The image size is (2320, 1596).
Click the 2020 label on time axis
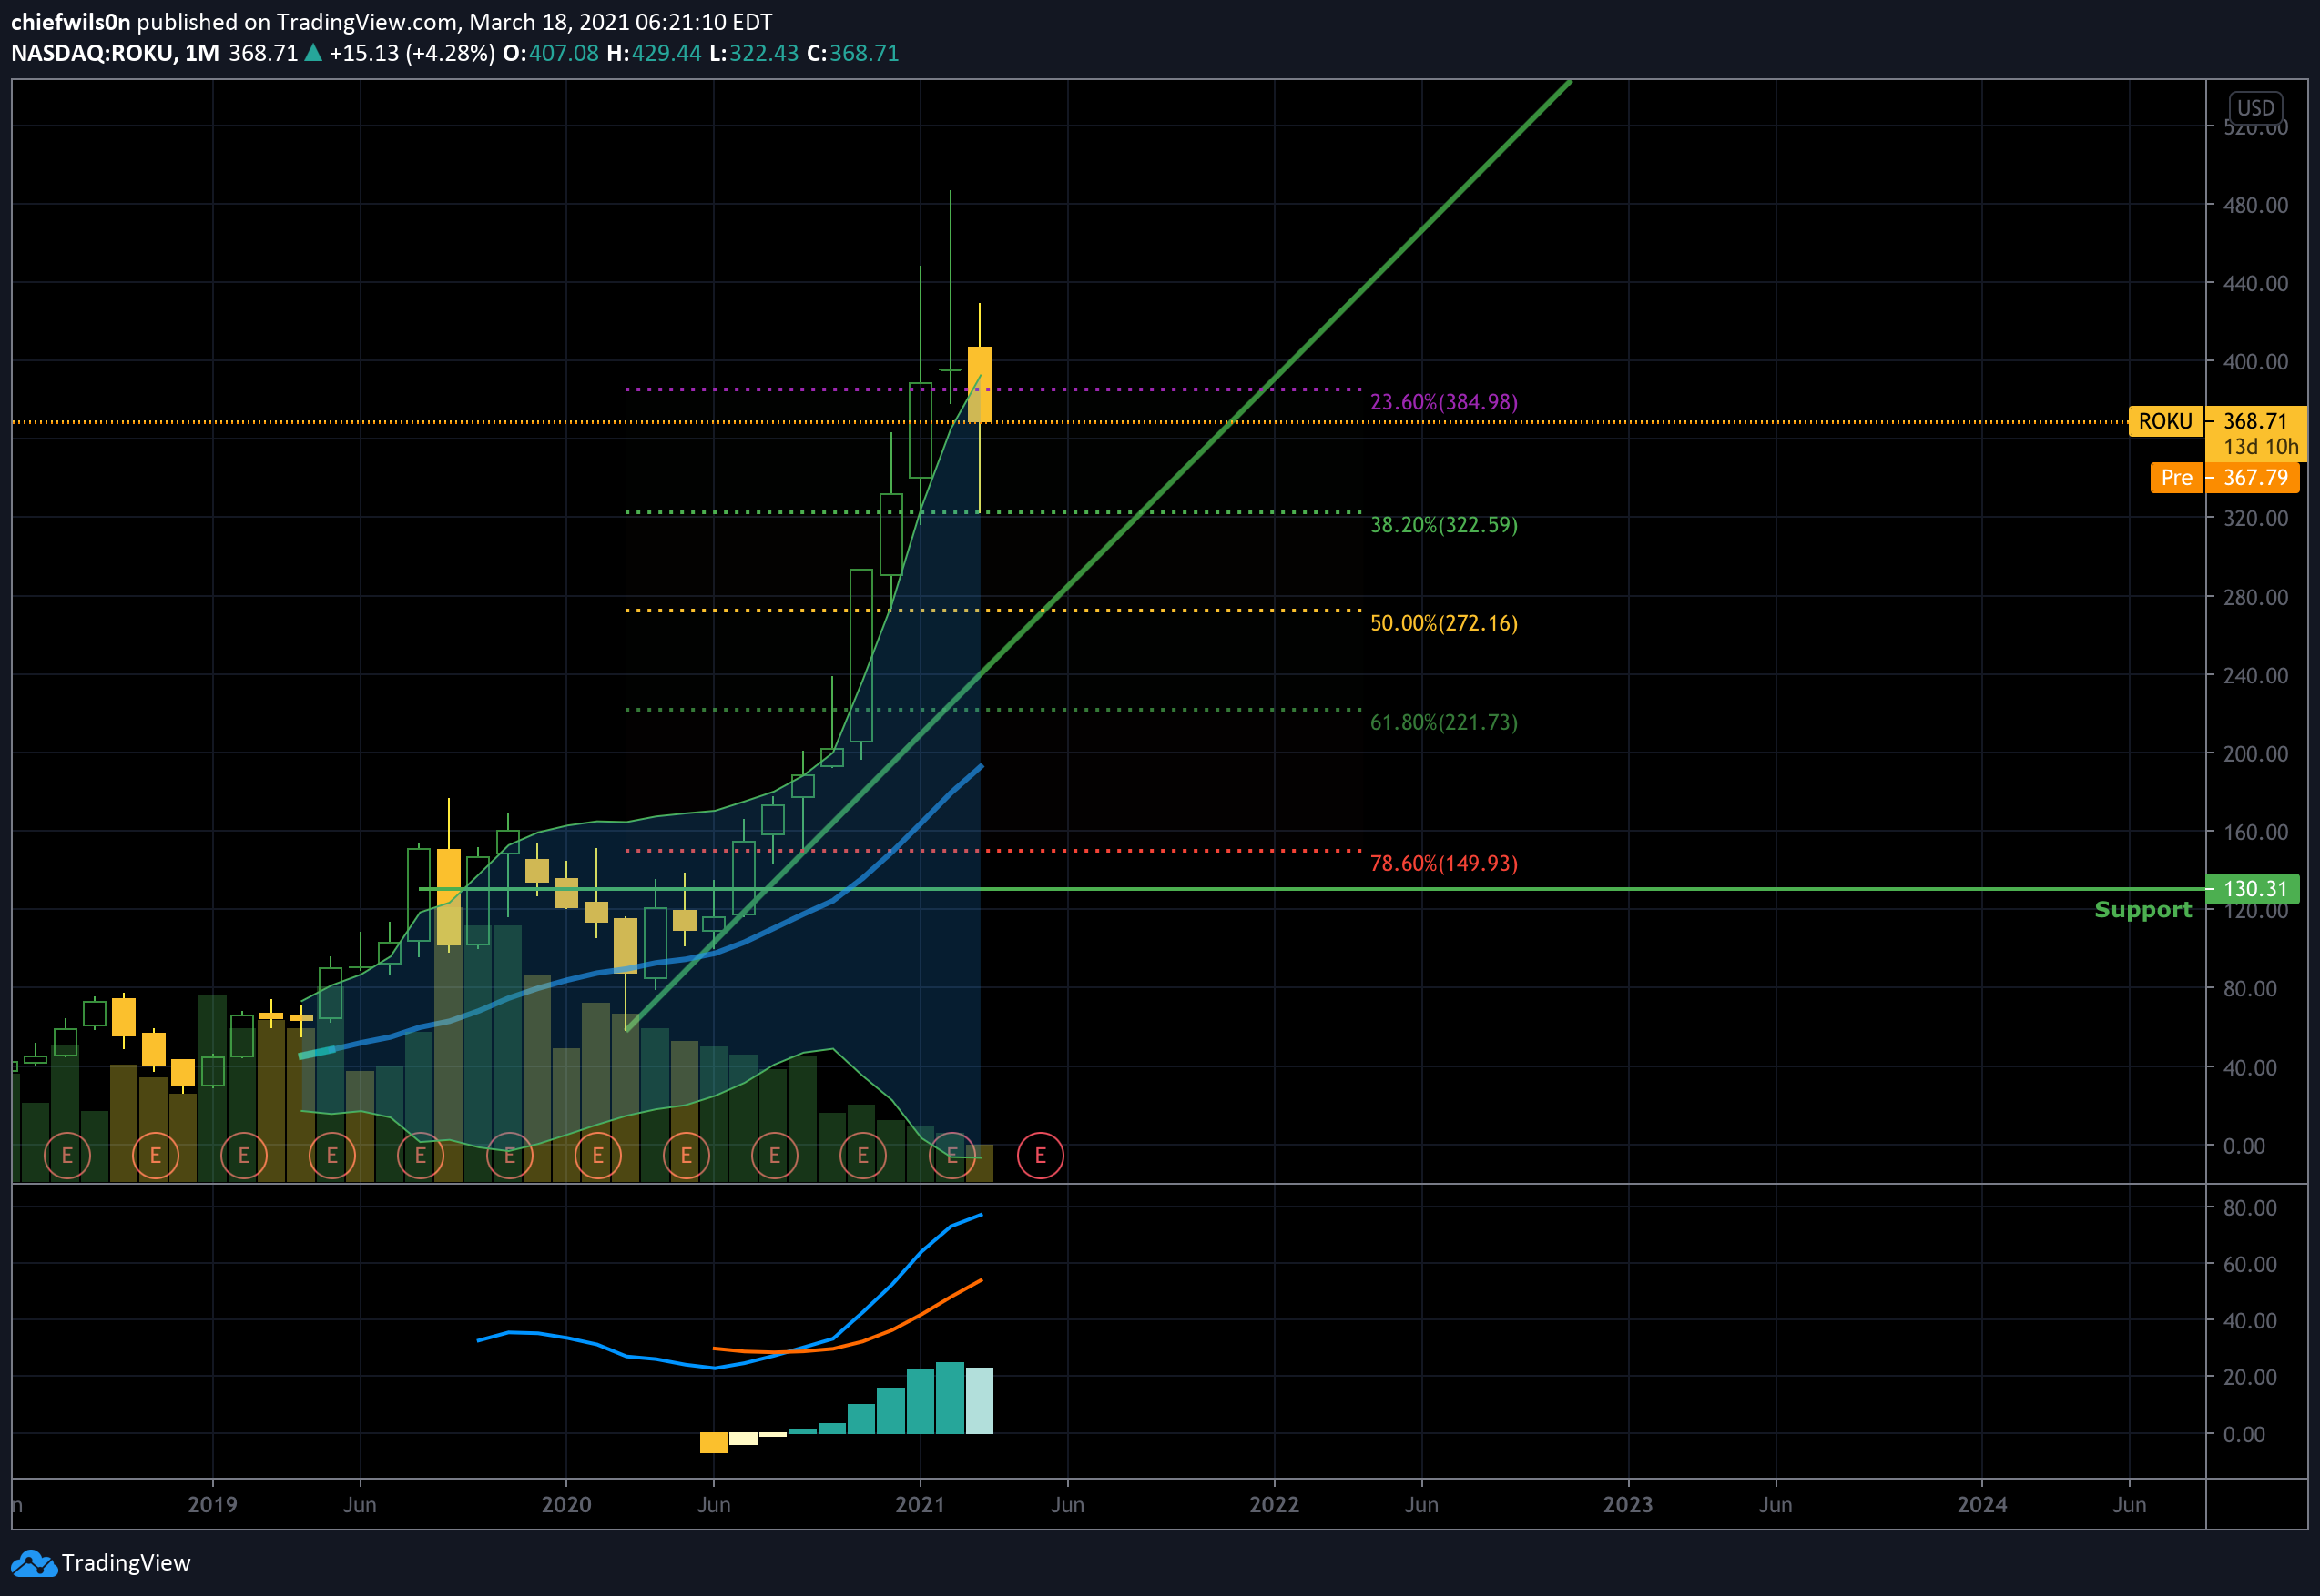click(x=566, y=1505)
